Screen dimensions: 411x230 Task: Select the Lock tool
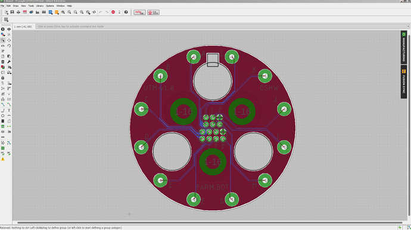(x=3, y=78)
